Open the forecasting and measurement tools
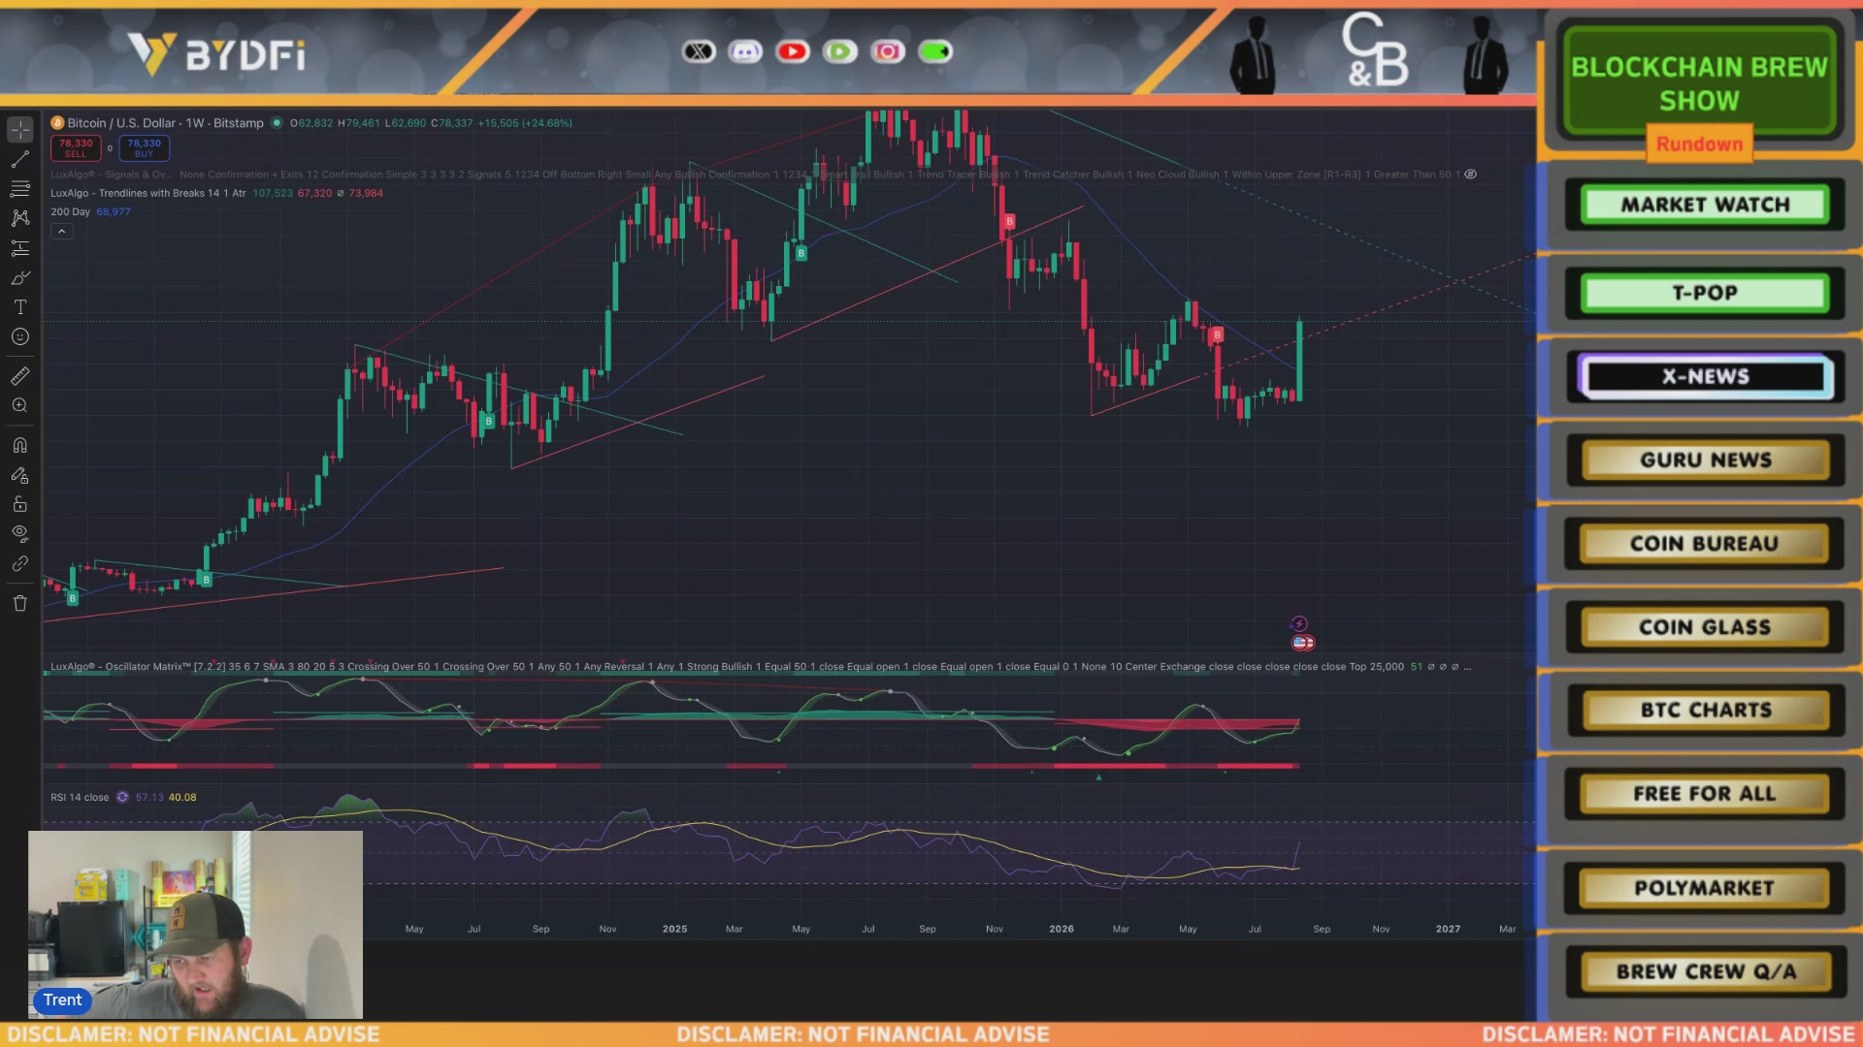 coord(20,248)
